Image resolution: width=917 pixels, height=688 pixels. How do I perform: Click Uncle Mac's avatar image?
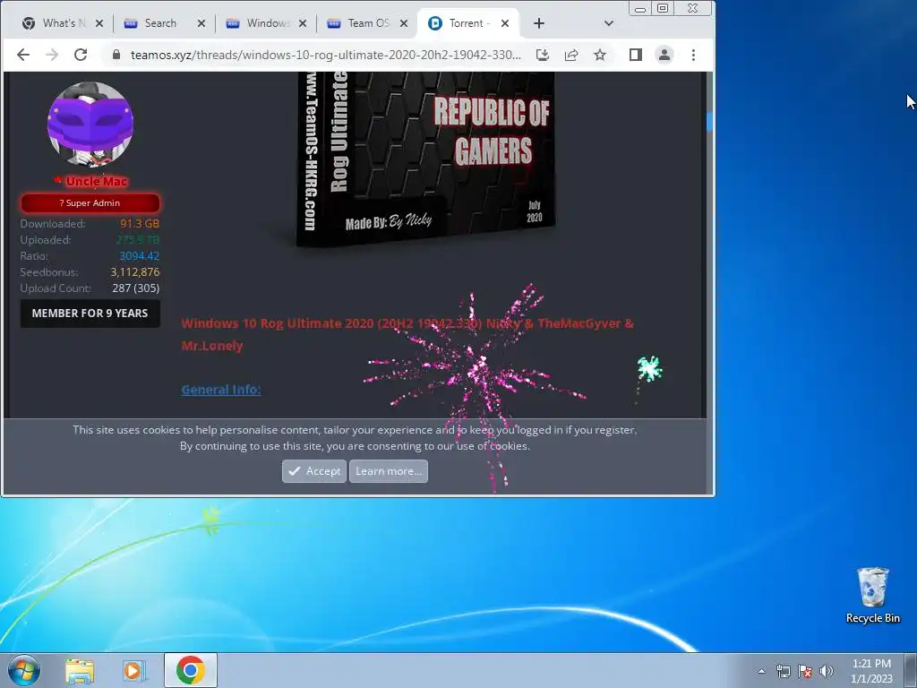click(90, 124)
